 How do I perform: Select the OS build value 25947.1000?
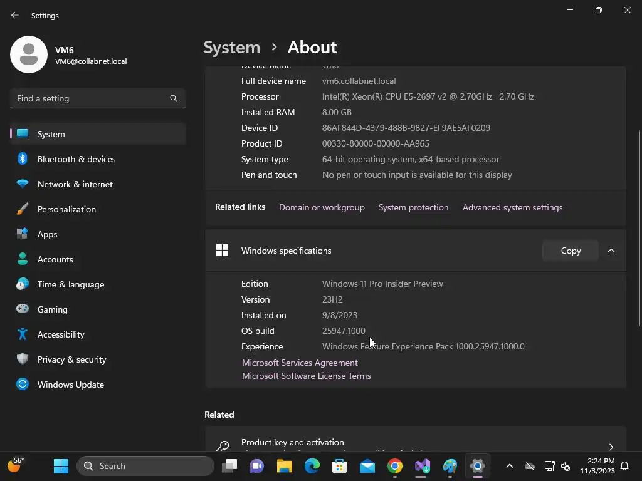click(x=344, y=331)
